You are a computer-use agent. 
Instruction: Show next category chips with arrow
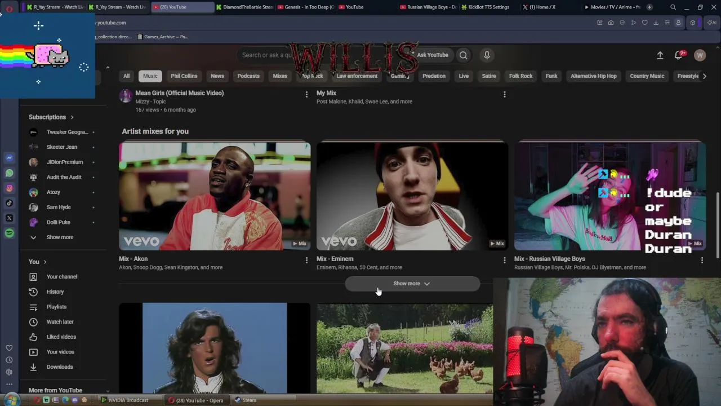(704, 76)
